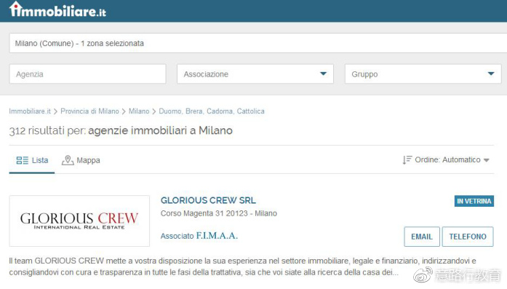Go to Immobiliare.it breadcrumb link
The height and width of the screenshot is (289, 507).
(x=30, y=111)
